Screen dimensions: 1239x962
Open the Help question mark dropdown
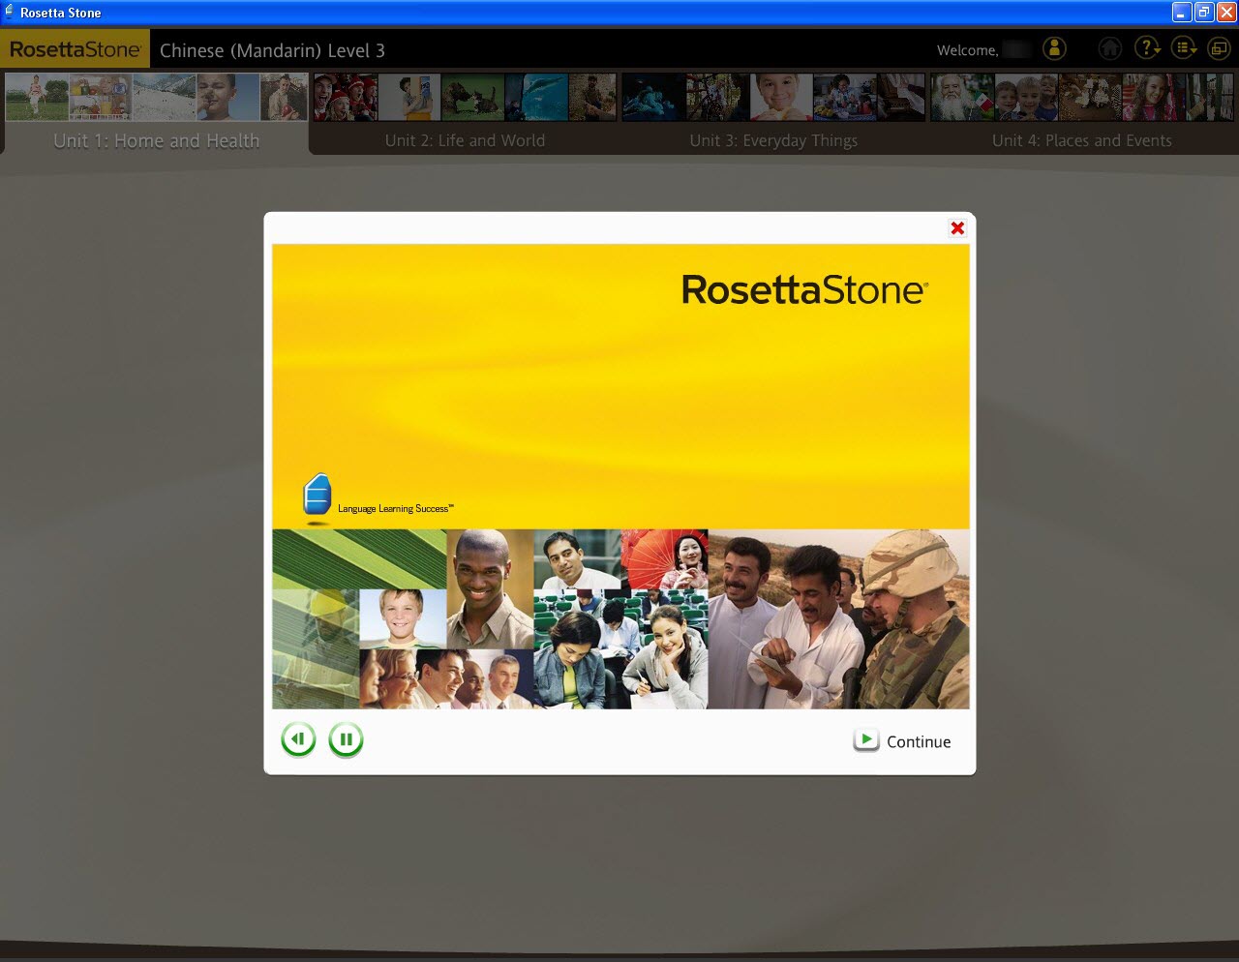coord(1147,48)
